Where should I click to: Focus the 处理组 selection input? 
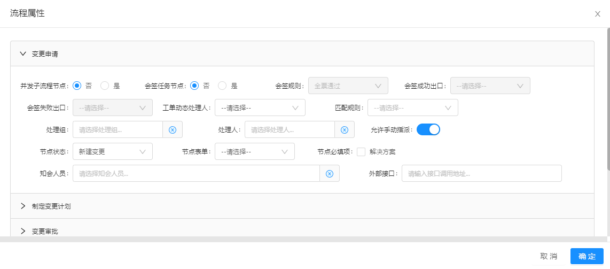[118, 129]
